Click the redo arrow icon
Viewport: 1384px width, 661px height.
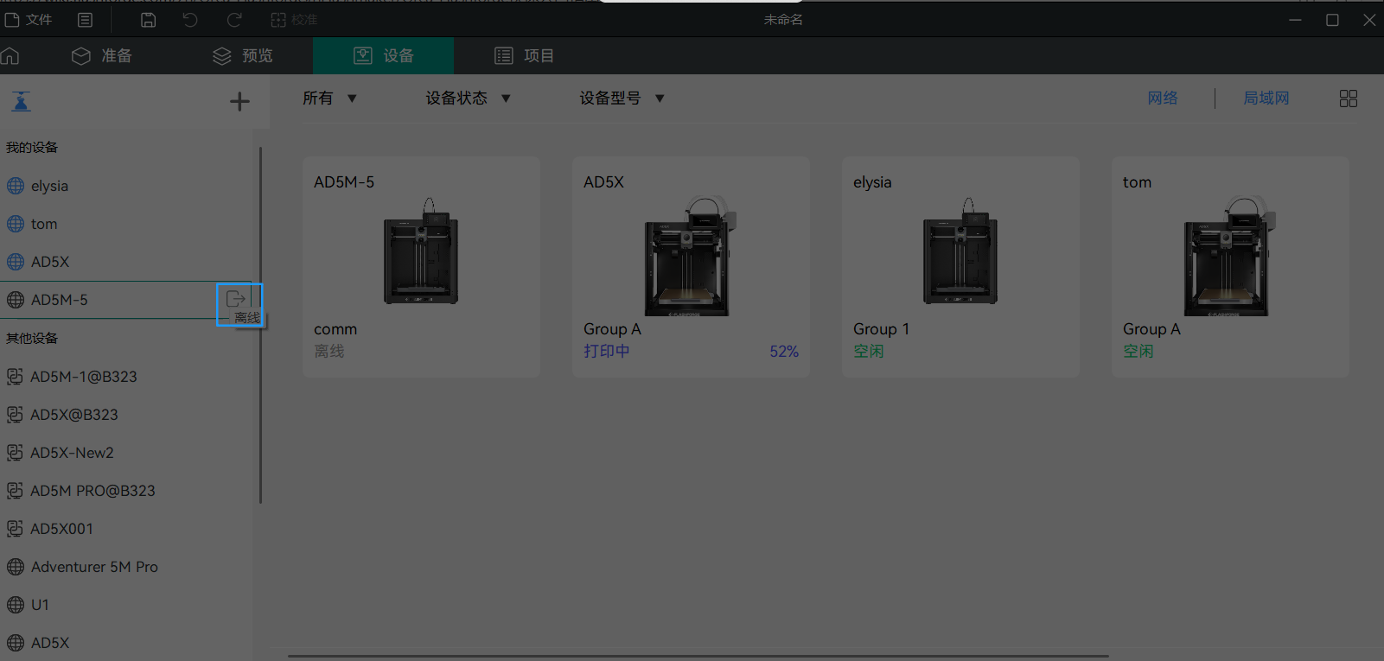click(233, 19)
